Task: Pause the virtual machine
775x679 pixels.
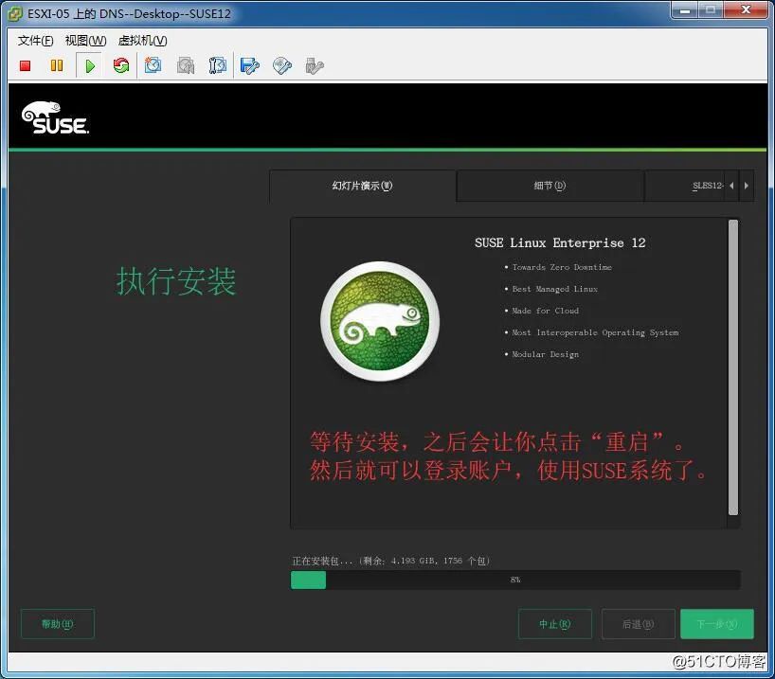Action: (57, 65)
